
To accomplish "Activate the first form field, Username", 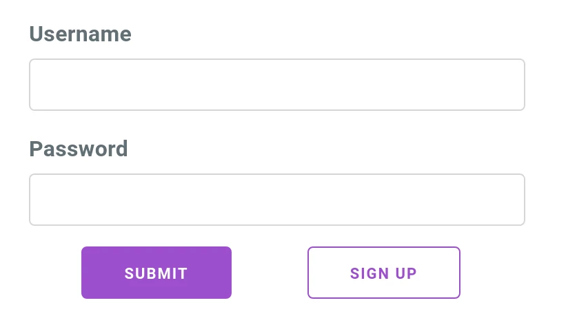I will 277,85.
